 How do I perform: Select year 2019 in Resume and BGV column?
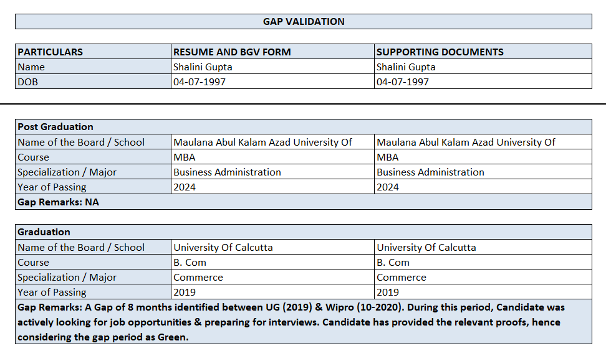point(185,292)
